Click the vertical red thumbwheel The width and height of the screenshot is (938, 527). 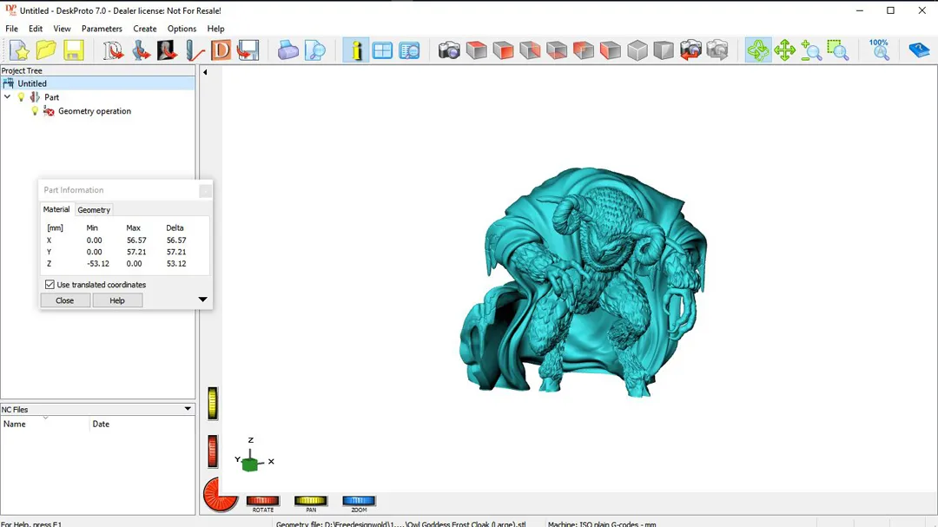tap(213, 451)
